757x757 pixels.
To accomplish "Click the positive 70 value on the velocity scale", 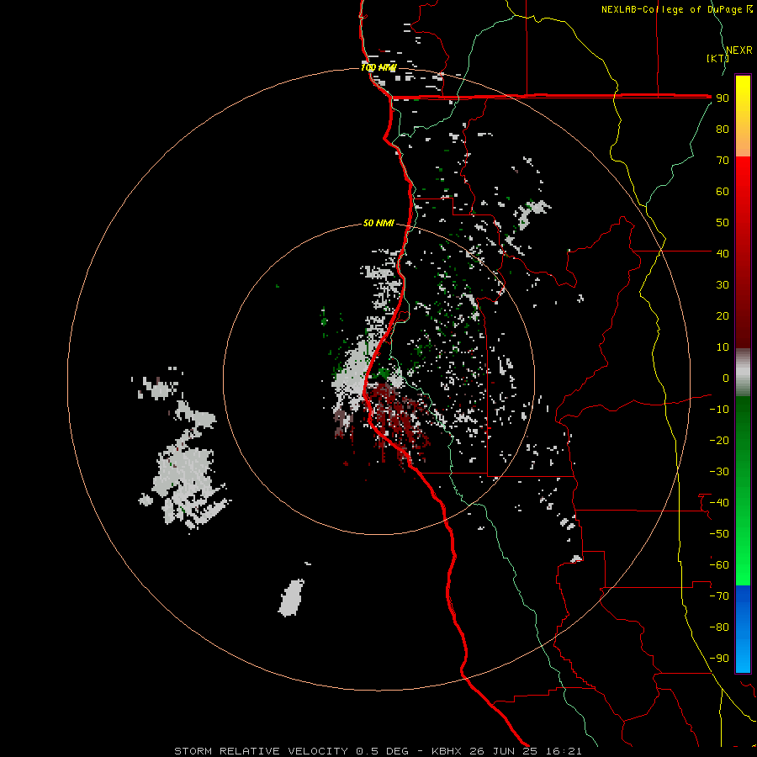I will pyautogui.click(x=723, y=161).
